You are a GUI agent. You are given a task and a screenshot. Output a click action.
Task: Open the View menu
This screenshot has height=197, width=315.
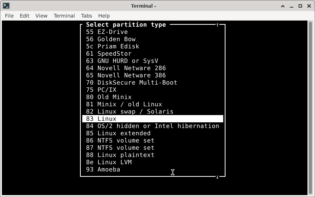pos(41,16)
